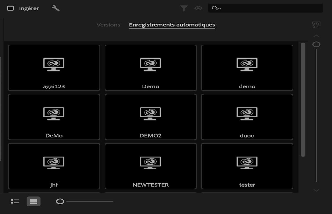Click the NEWTESTER name label
The width and height of the screenshot is (332, 214).
[x=151, y=185]
